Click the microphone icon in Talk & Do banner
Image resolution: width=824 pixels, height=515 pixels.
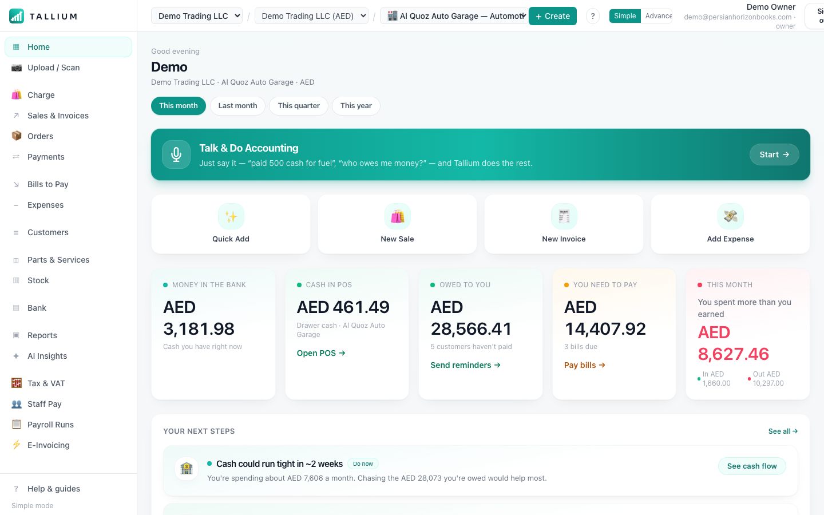pyautogui.click(x=176, y=154)
